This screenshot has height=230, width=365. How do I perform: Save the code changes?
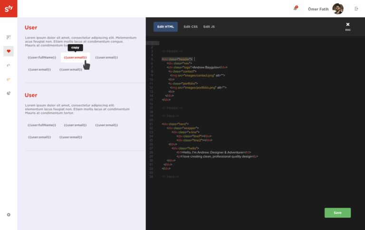[x=337, y=213]
